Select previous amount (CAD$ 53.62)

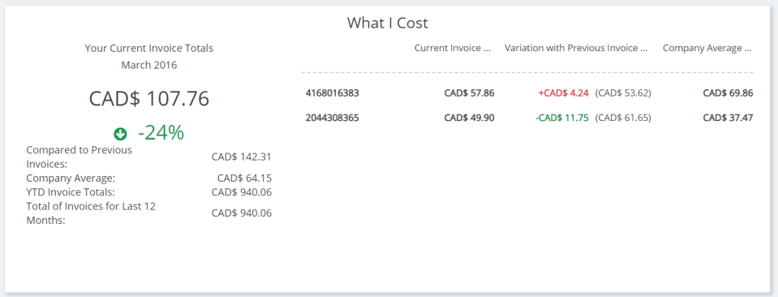623,93
